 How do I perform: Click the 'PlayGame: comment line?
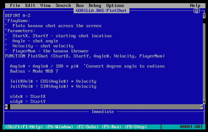coord(18,21)
